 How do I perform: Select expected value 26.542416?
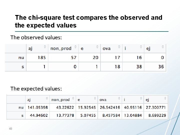click(110, 107)
